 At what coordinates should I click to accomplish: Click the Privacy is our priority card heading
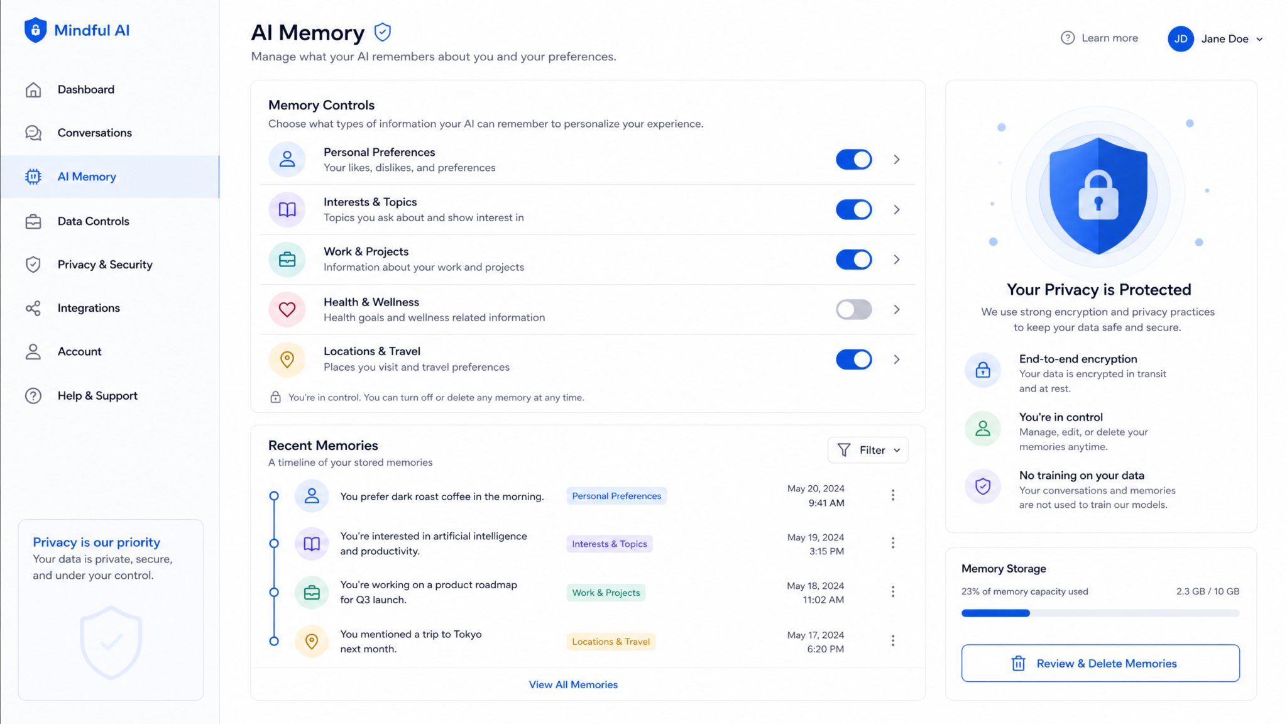click(x=96, y=542)
